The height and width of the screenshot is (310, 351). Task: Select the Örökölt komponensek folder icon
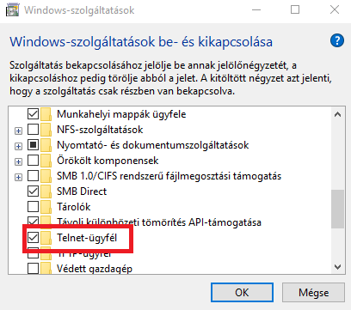click(x=46, y=161)
